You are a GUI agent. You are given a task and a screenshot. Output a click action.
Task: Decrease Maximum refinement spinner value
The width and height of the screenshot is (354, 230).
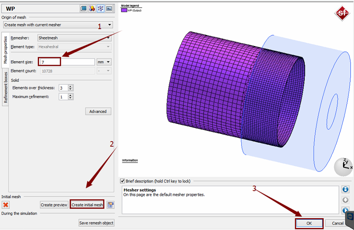(70, 98)
